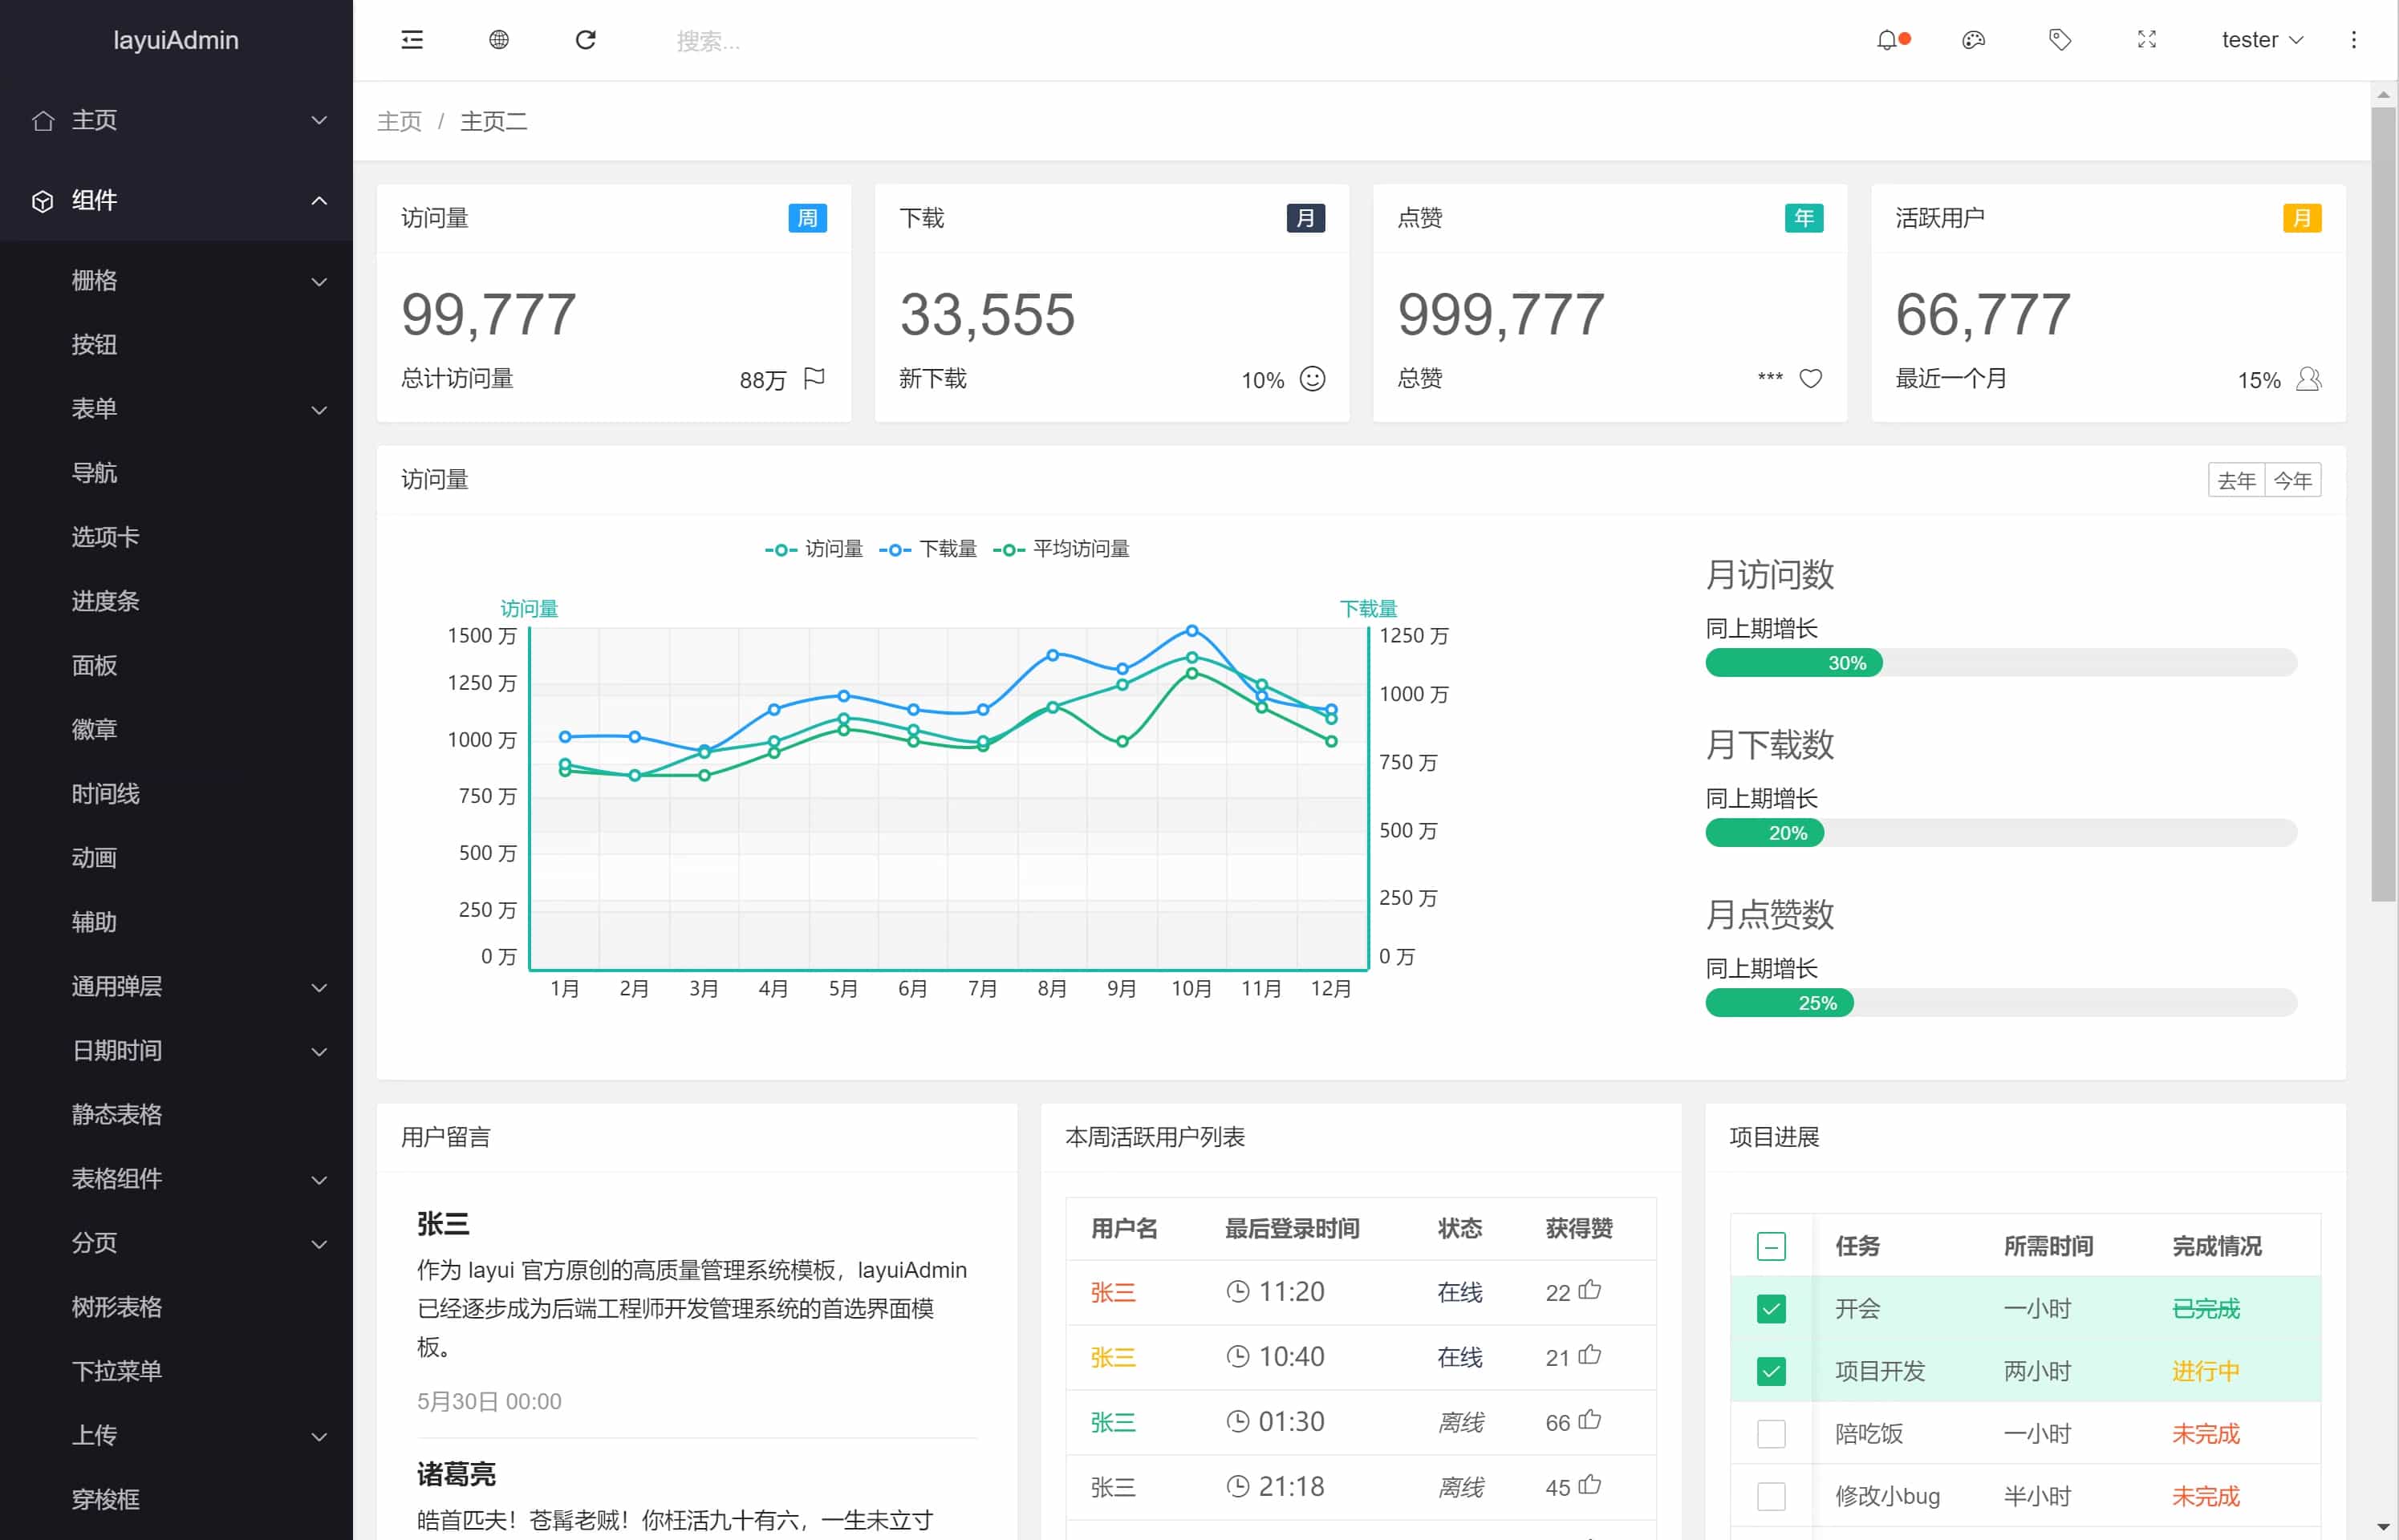Click the tag note icon in header
This screenshot has width=2399, height=1540.
pos(2060,40)
